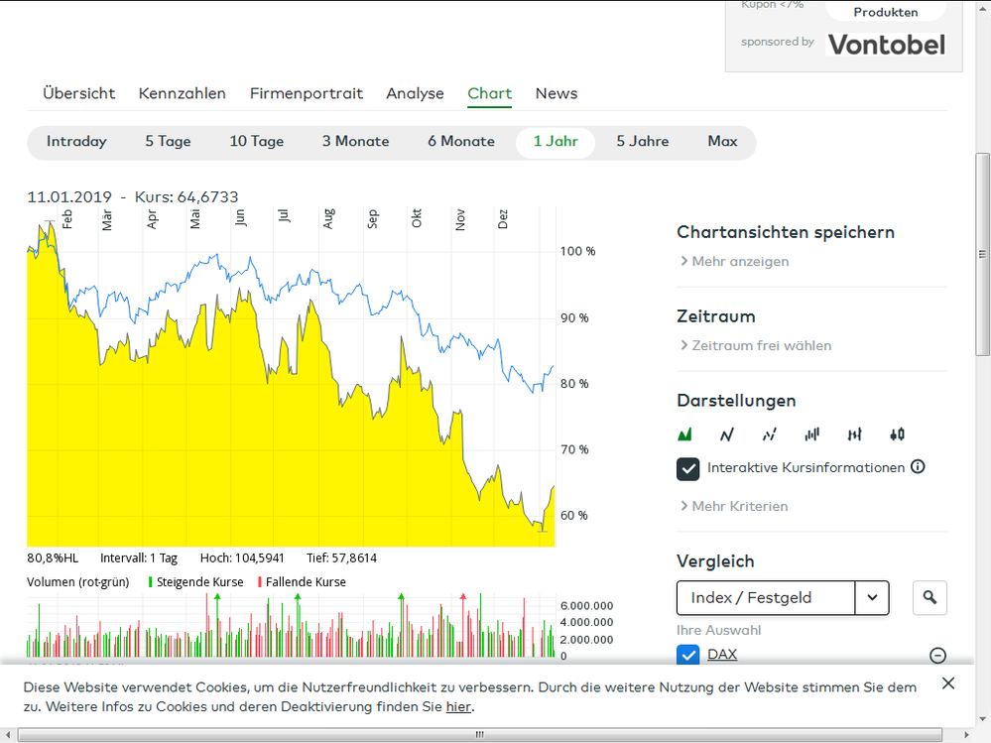Expand Mehr anzeigen under Chartansichten speichern
Viewport: 991px width, 743px height.
743,261
